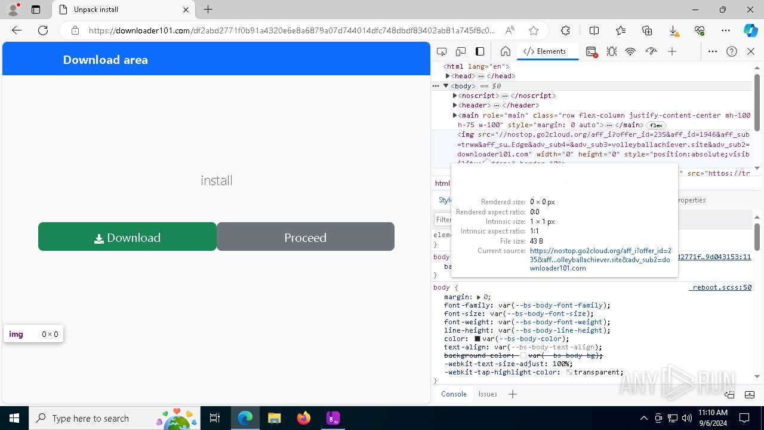The image size is (764, 430).
Task: Expand the noscript element node
Action: [x=455, y=96]
